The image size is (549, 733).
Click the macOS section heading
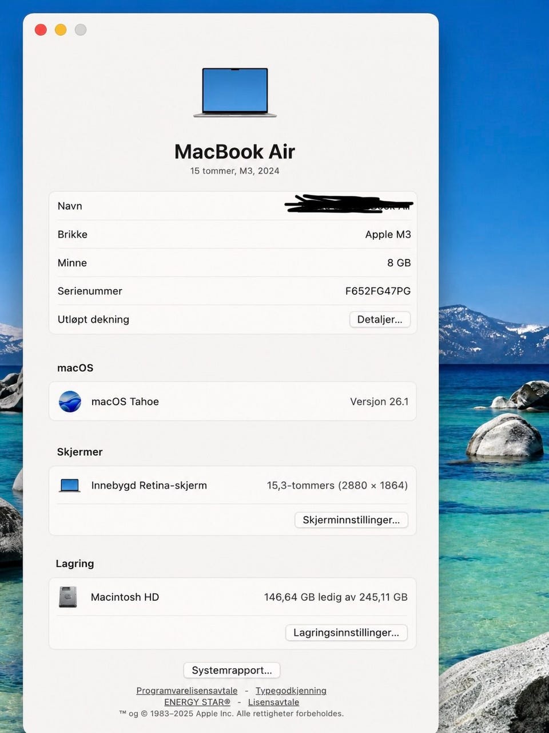coord(75,368)
